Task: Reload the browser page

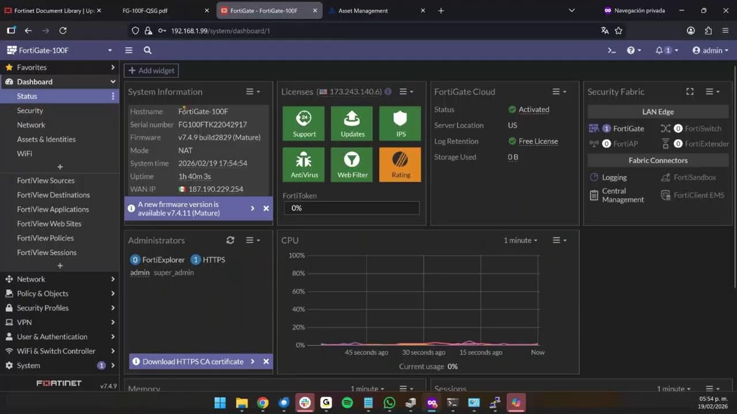Action: (x=63, y=30)
